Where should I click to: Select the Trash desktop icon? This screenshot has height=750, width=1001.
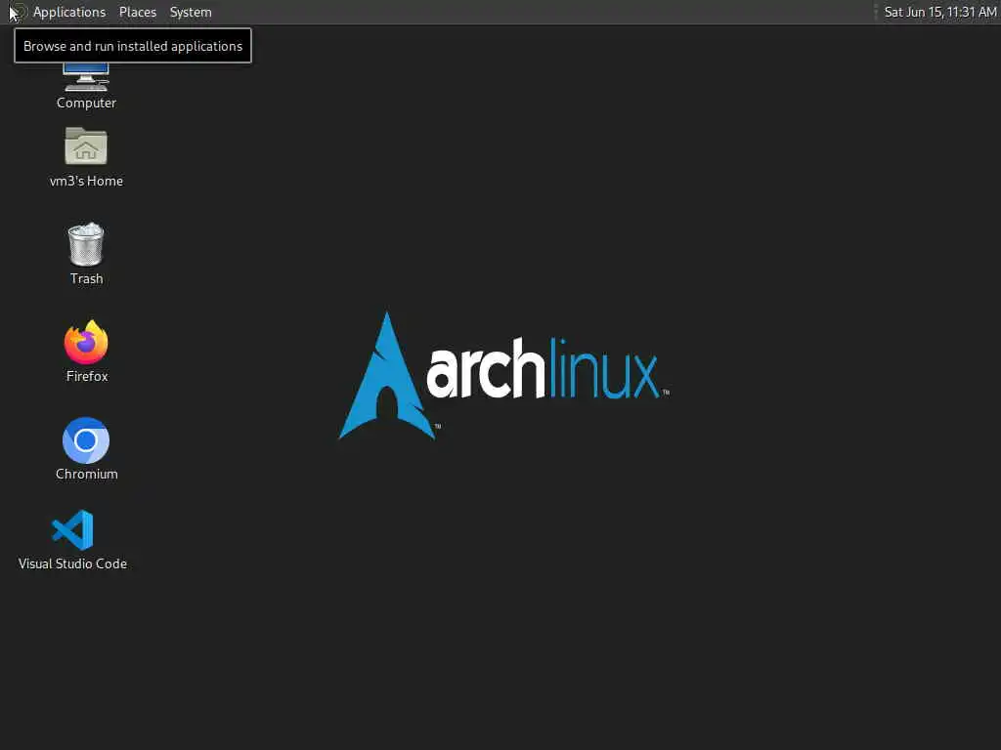click(86, 243)
